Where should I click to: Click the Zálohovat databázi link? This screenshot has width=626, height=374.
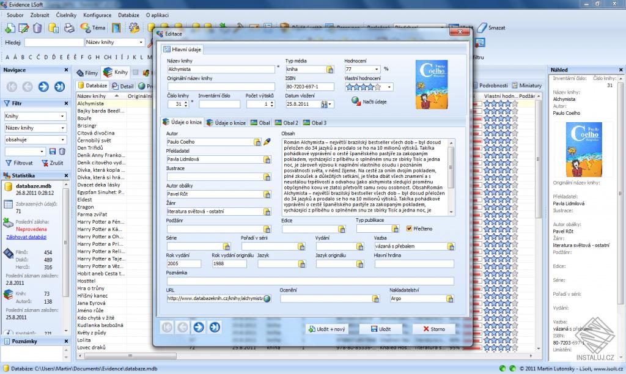pyautogui.click(x=26, y=237)
